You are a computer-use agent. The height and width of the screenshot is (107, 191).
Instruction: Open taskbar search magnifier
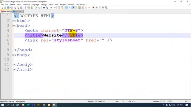pyautogui.click(x=7, y=105)
